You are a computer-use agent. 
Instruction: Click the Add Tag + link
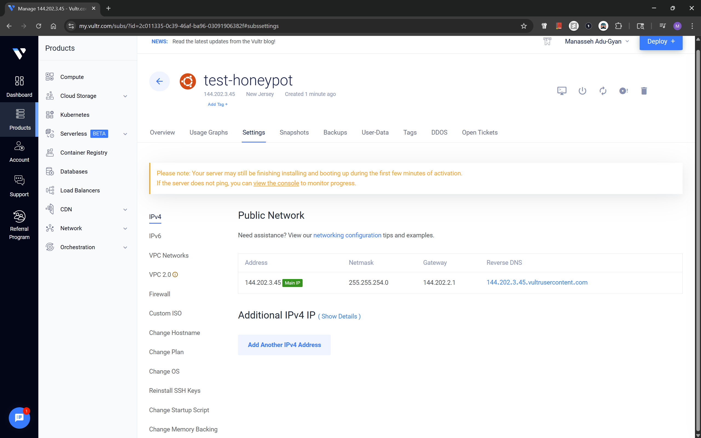point(218,104)
